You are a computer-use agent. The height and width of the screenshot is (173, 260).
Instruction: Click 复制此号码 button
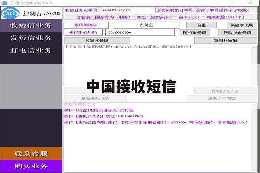click(x=225, y=41)
